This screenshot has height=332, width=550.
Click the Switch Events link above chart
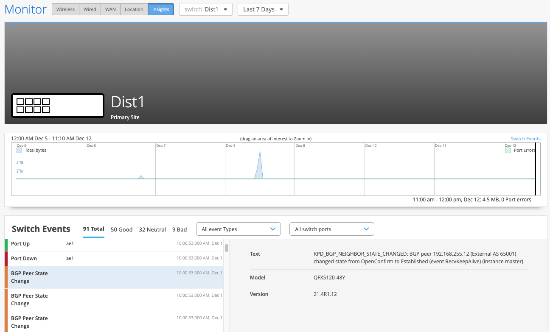pos(525,139)
